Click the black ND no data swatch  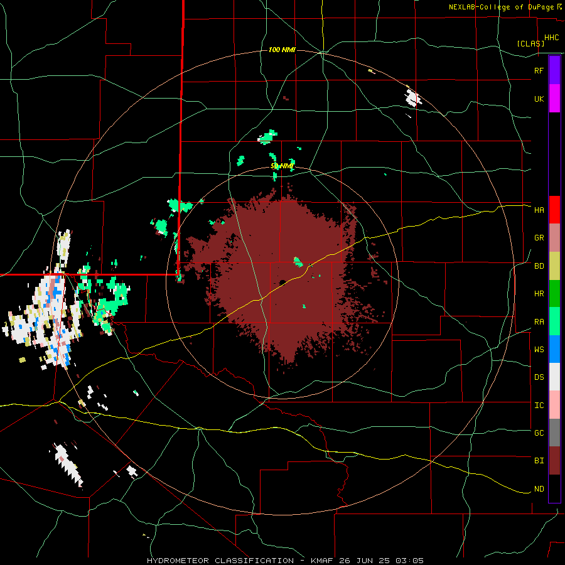click(x=554, y=488)
